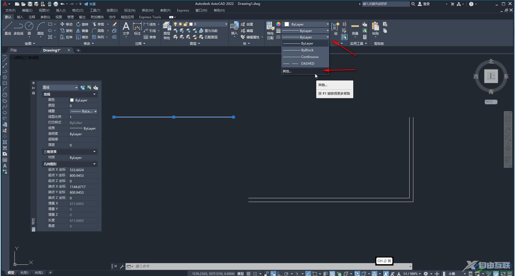Collapse the 几何图形 section in properties

pos(94,164)
